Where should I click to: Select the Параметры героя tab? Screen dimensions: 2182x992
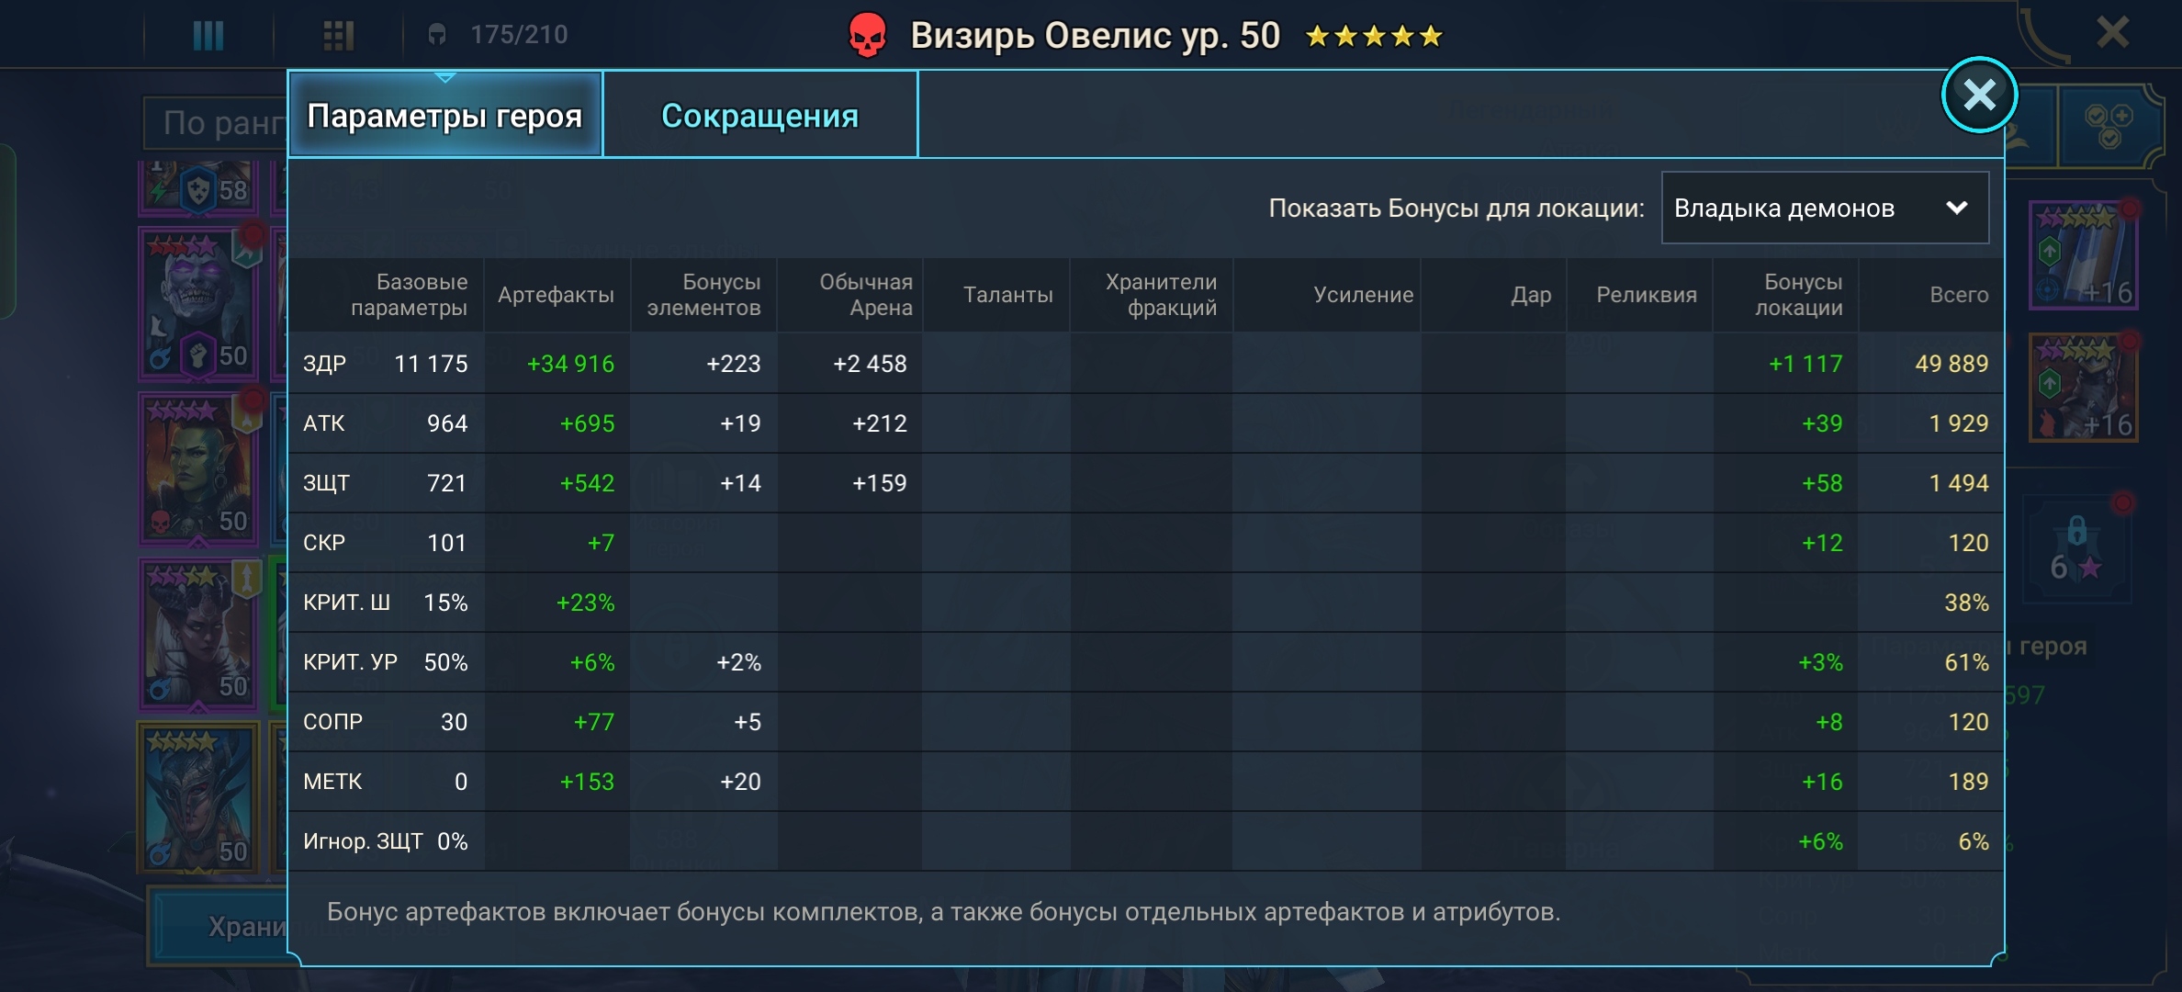pos(445,116)
